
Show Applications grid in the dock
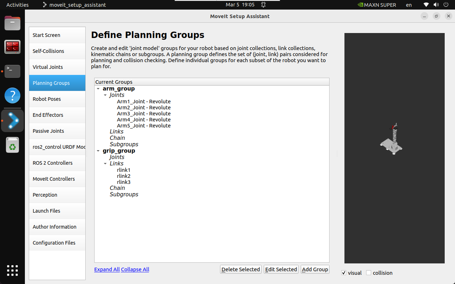12,270
